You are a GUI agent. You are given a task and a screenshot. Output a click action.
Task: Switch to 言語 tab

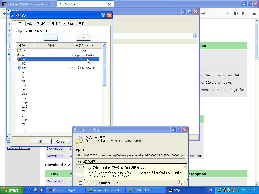[x=82, y=23]
